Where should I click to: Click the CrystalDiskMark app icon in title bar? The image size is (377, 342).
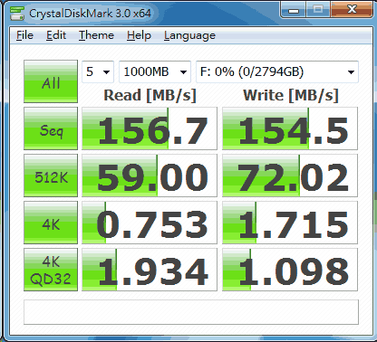(x=17, y=13)
